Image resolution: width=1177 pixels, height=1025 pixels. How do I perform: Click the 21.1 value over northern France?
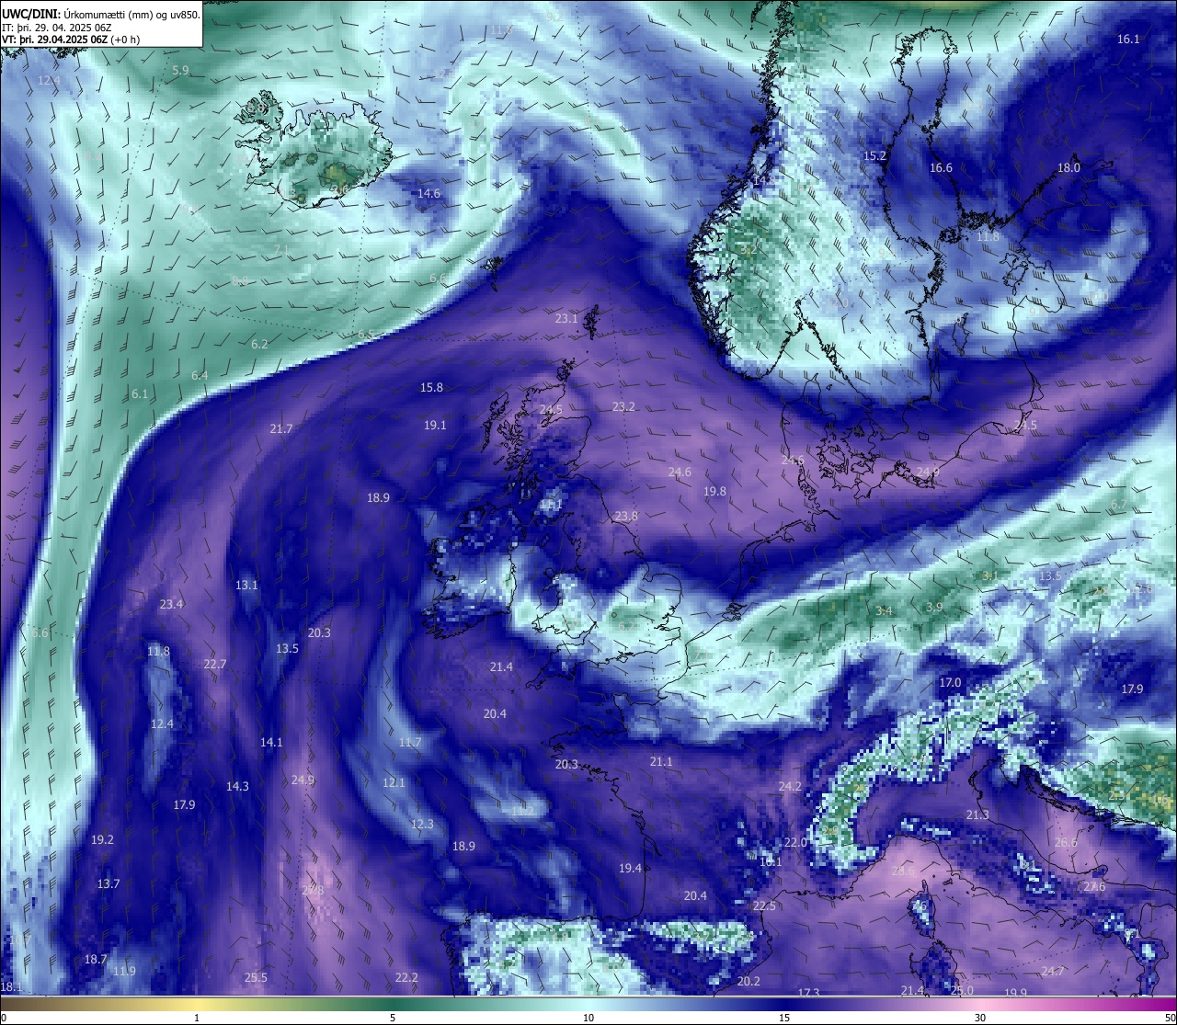661,762
